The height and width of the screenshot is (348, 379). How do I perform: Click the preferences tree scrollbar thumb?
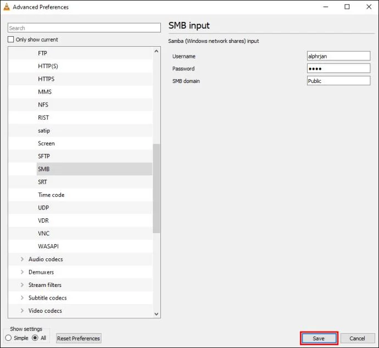(157, 189)
